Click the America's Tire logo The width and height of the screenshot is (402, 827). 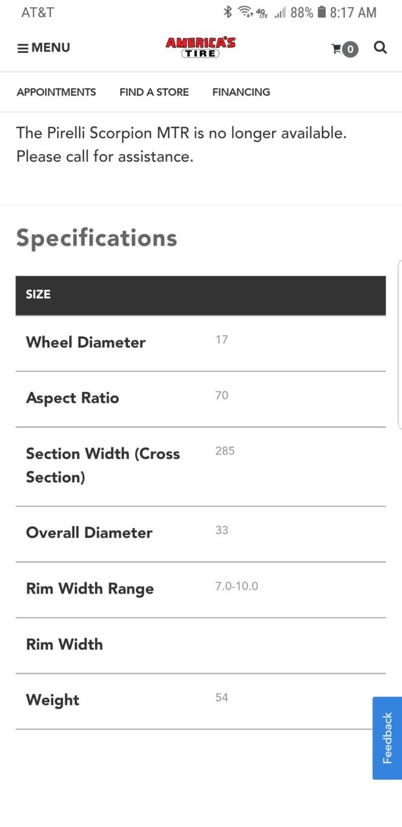(x=201, y=47)
